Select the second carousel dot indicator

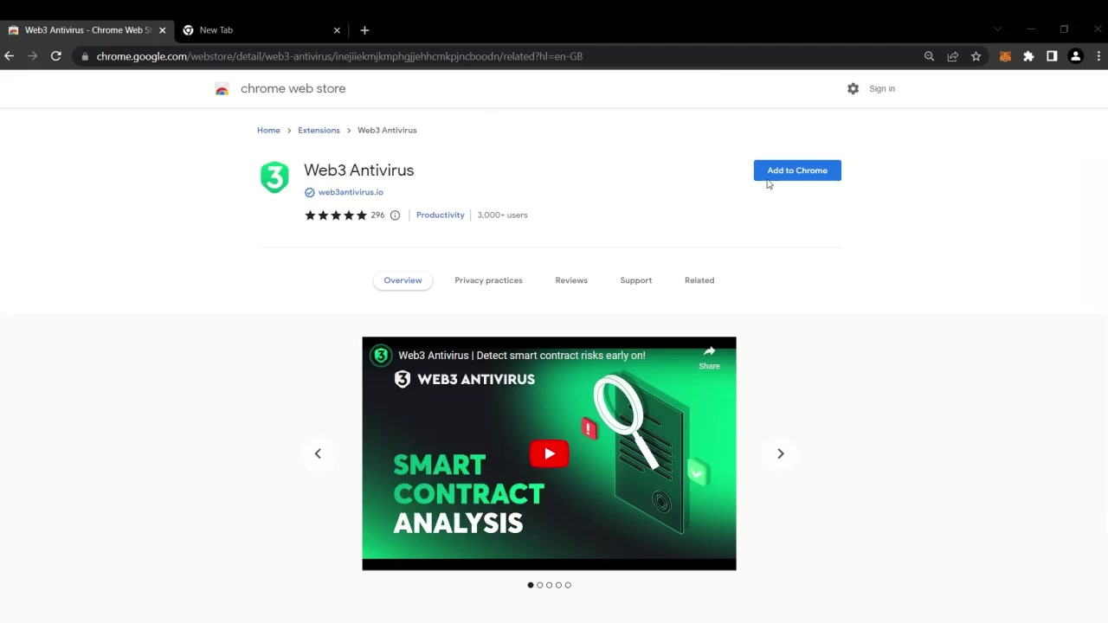coord(539,585)
